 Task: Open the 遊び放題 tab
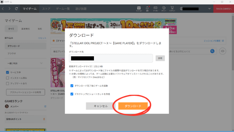pos(81,9)
